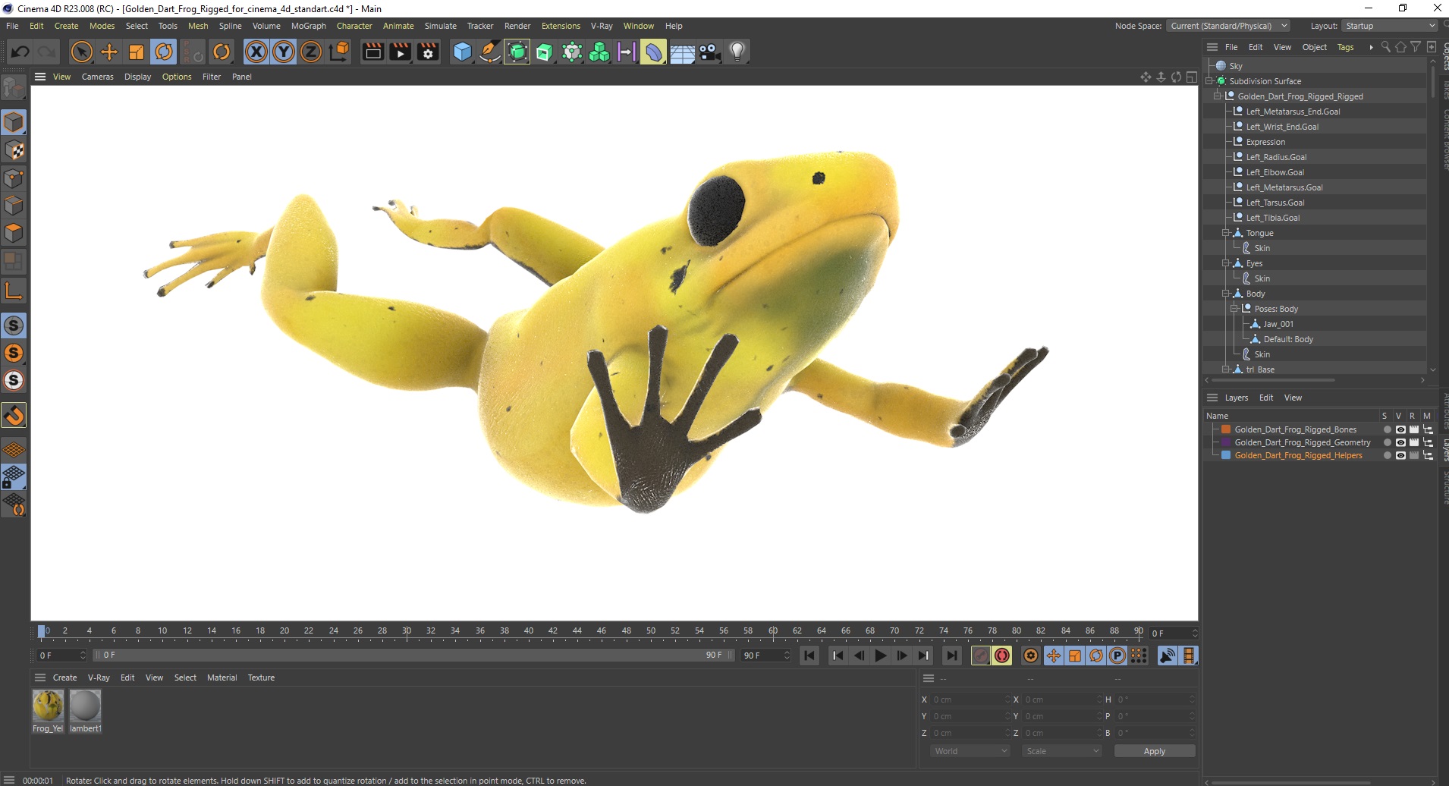1449x786 pixels.
Task: Click the Apply button in coordinates panel
Action: 1154,751
